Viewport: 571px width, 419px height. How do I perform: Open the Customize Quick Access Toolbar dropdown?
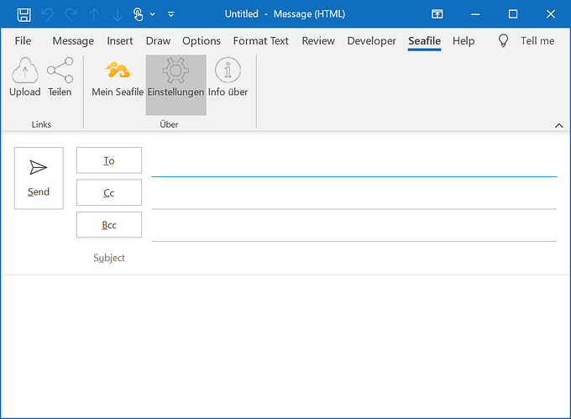(x=170, y=14)
